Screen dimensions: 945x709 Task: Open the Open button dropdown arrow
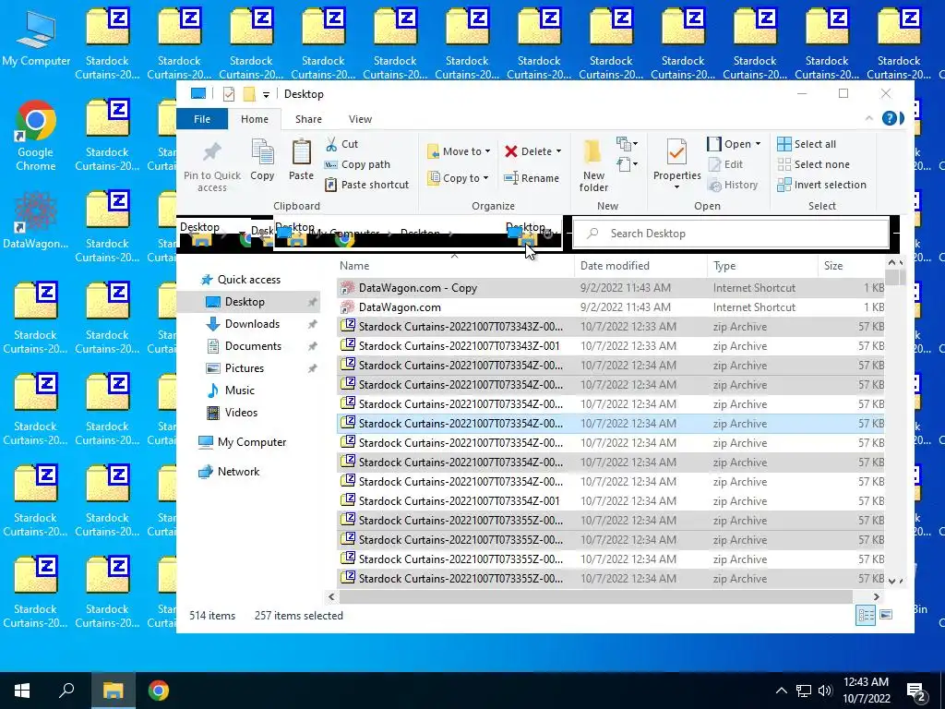coord(759,144)
